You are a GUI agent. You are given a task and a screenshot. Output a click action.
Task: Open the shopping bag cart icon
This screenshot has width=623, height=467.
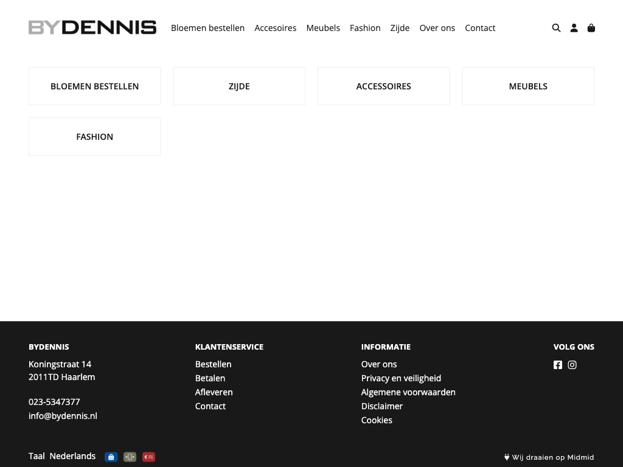[x=591, y=28]
